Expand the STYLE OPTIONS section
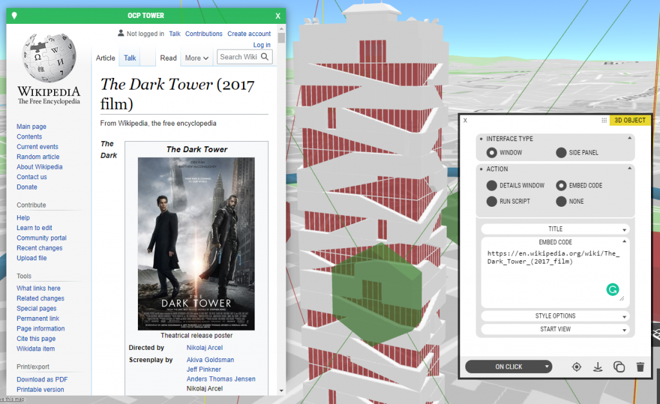 555,316
